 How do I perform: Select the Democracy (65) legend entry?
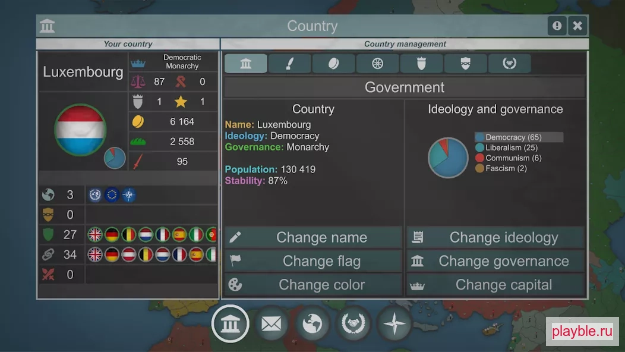[x=519, y=137]
